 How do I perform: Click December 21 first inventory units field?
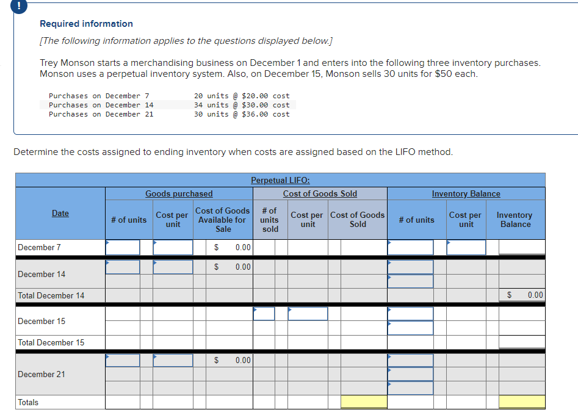(x=410, y=361)
